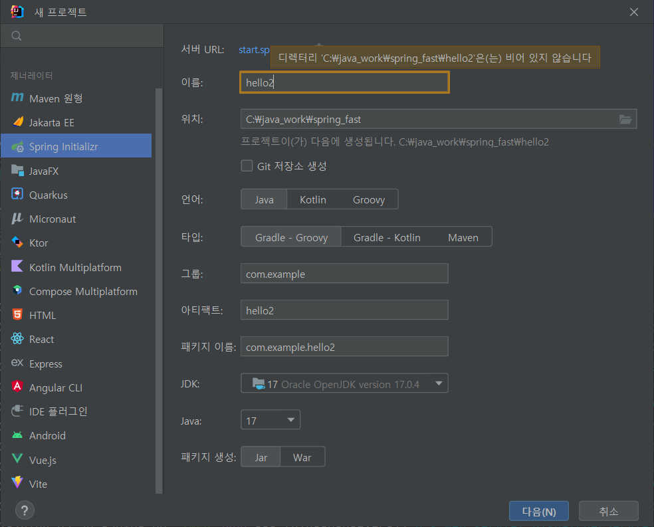Click the React atom icon

coord(17,338)
